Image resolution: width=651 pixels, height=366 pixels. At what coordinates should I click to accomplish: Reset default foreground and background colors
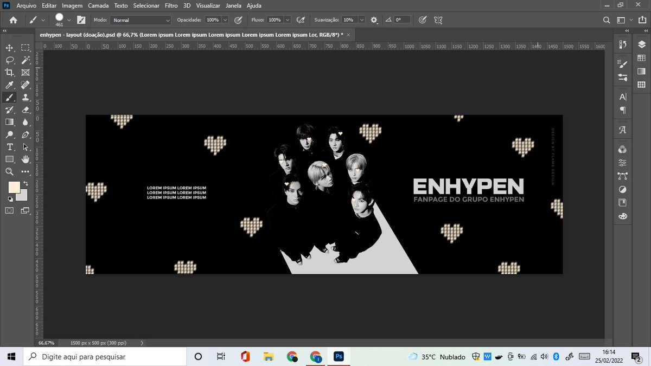point(10,200)
